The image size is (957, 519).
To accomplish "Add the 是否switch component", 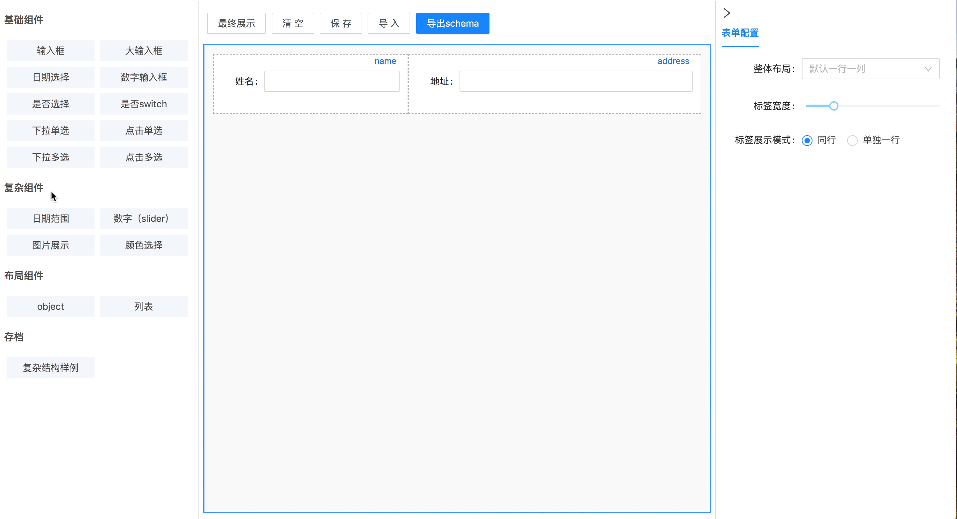I will [144, 104].
